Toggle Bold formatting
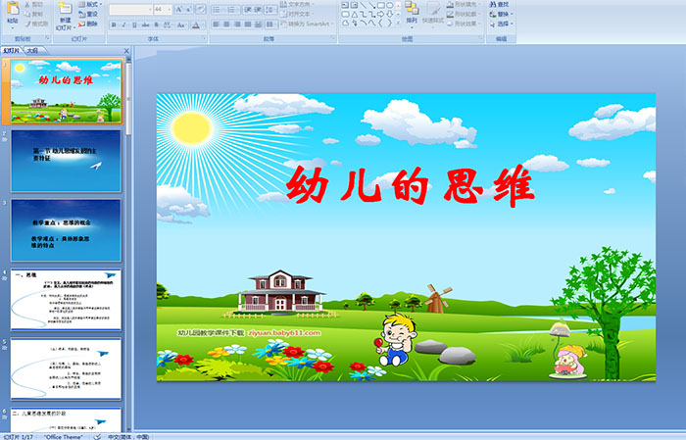 115,24
